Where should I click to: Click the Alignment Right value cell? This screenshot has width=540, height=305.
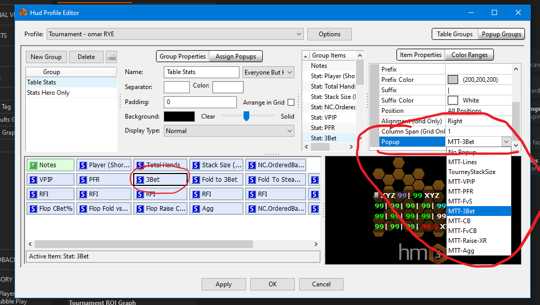pyautogui.click(x=479, y=121)
